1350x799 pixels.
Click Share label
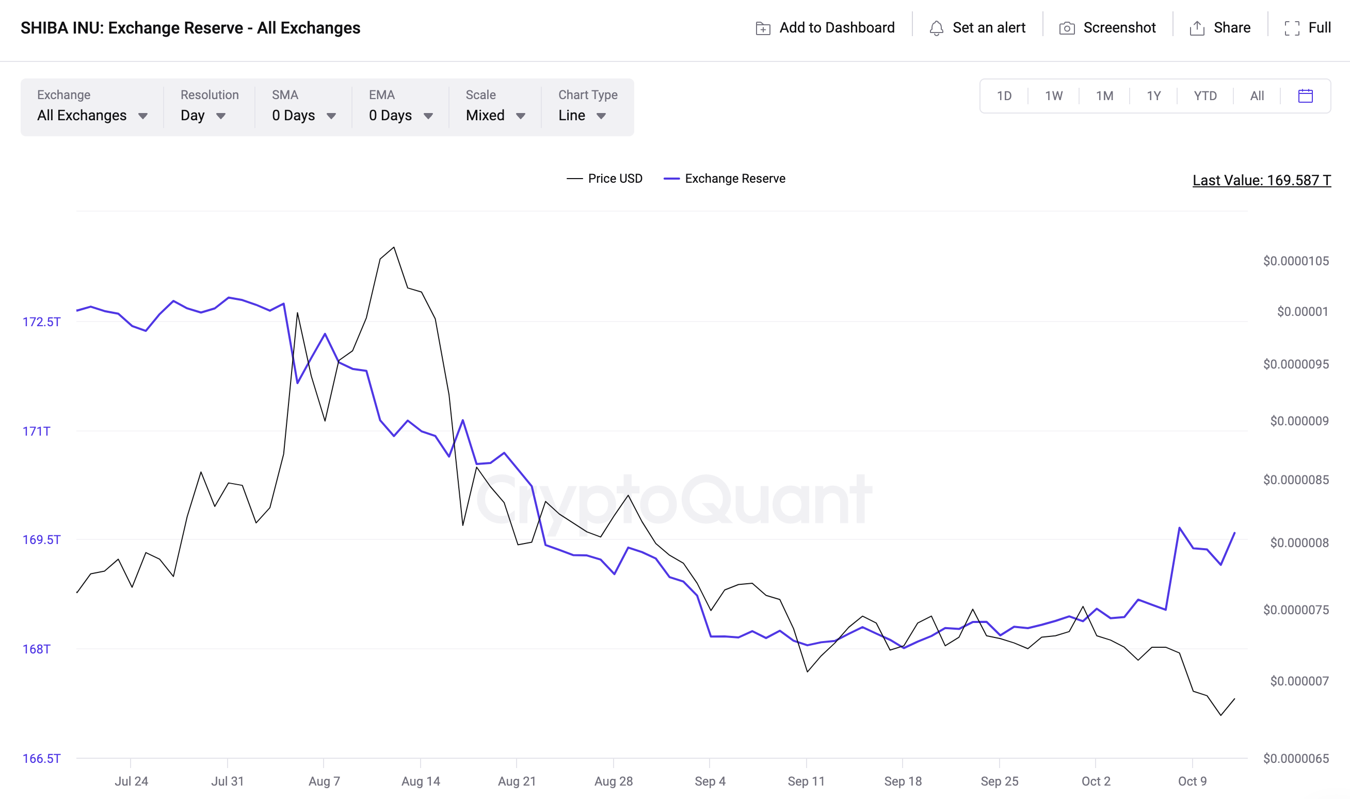[x=1232, y=27]
